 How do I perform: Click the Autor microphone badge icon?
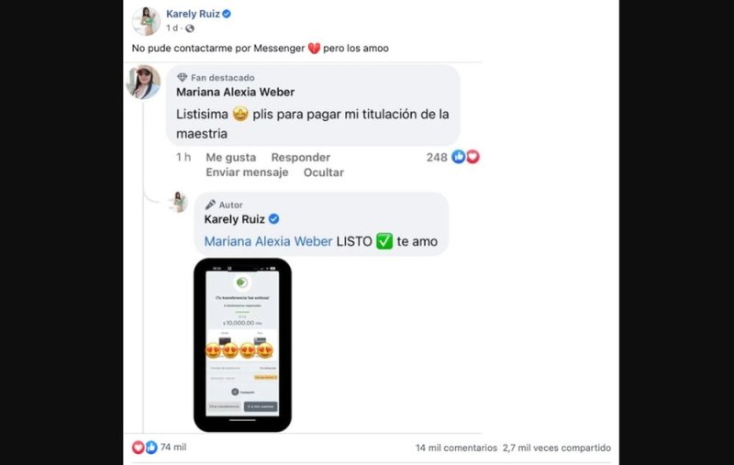[x=210, y=205]
